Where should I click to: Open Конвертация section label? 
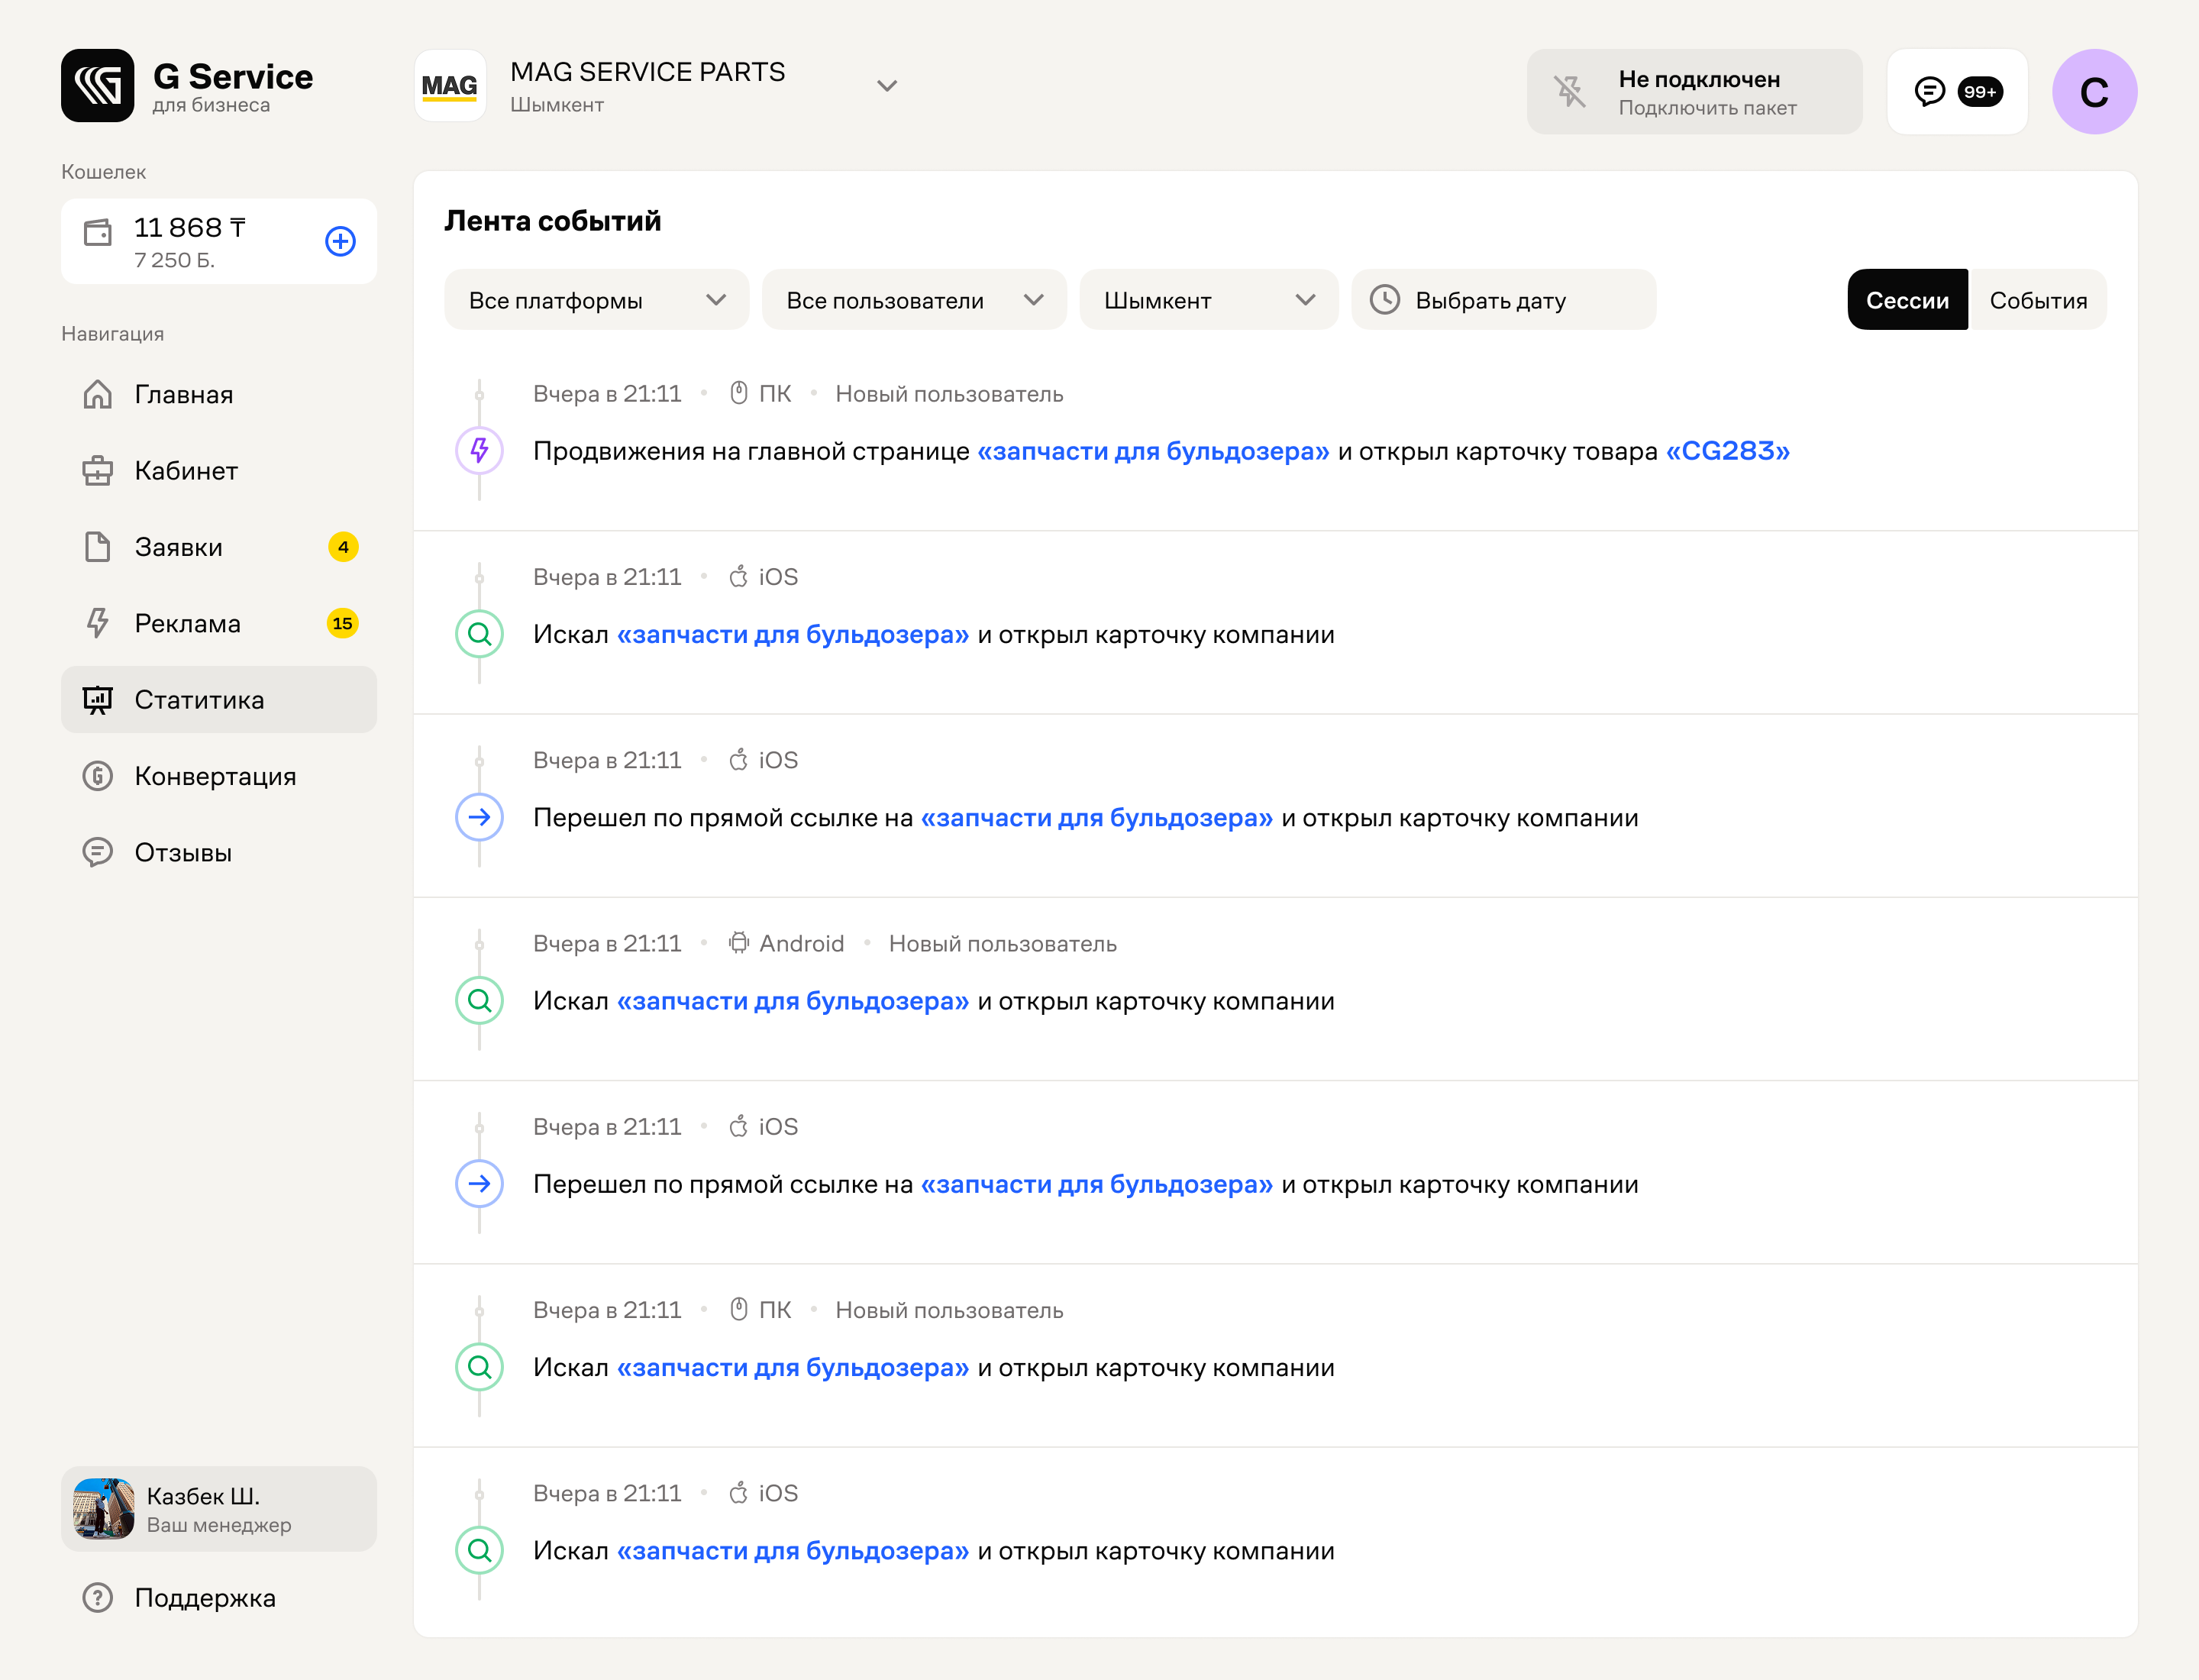click(x=216, y=776)
